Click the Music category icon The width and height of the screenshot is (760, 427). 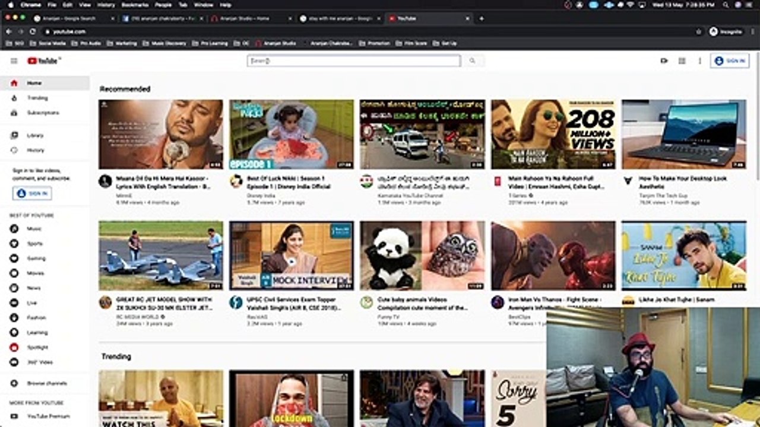click(x=14, y=229)
